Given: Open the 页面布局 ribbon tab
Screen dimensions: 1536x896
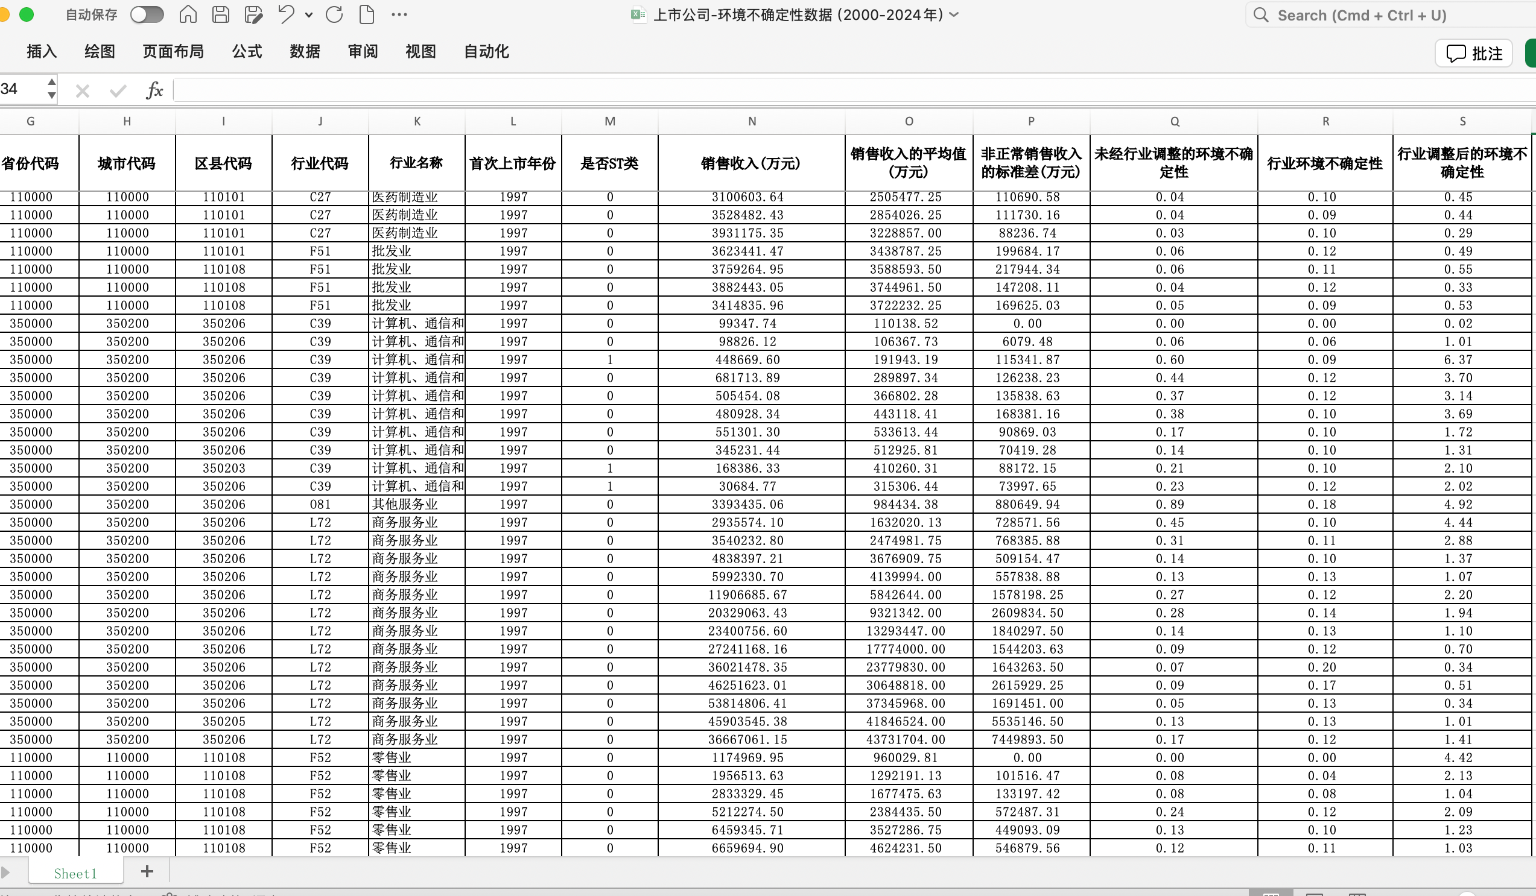Looking at the screenshot, I should coord(173,51).
